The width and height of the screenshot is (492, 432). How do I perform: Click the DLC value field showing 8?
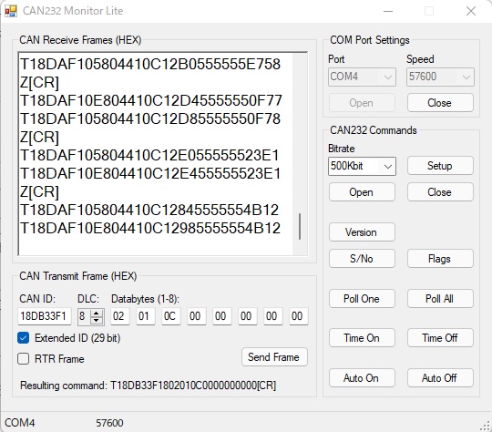tap(84, 316)
